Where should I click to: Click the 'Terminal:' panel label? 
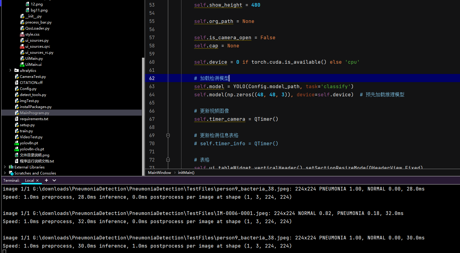11,180
